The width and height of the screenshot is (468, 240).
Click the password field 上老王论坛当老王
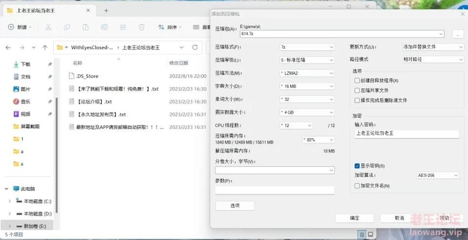click(407, 134)
